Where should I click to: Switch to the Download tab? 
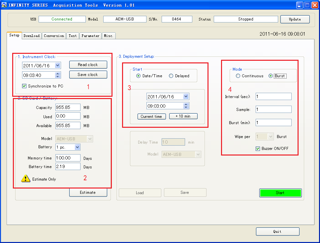tap(32, 36)
